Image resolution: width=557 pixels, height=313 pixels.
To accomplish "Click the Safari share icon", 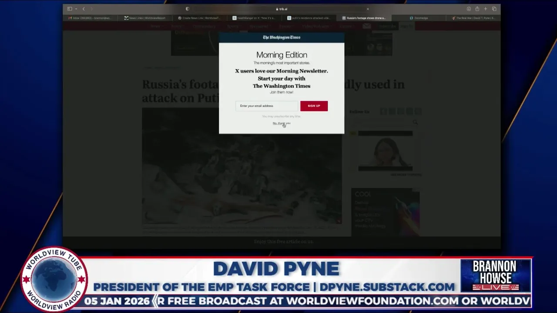I will (x=477, y=9).
